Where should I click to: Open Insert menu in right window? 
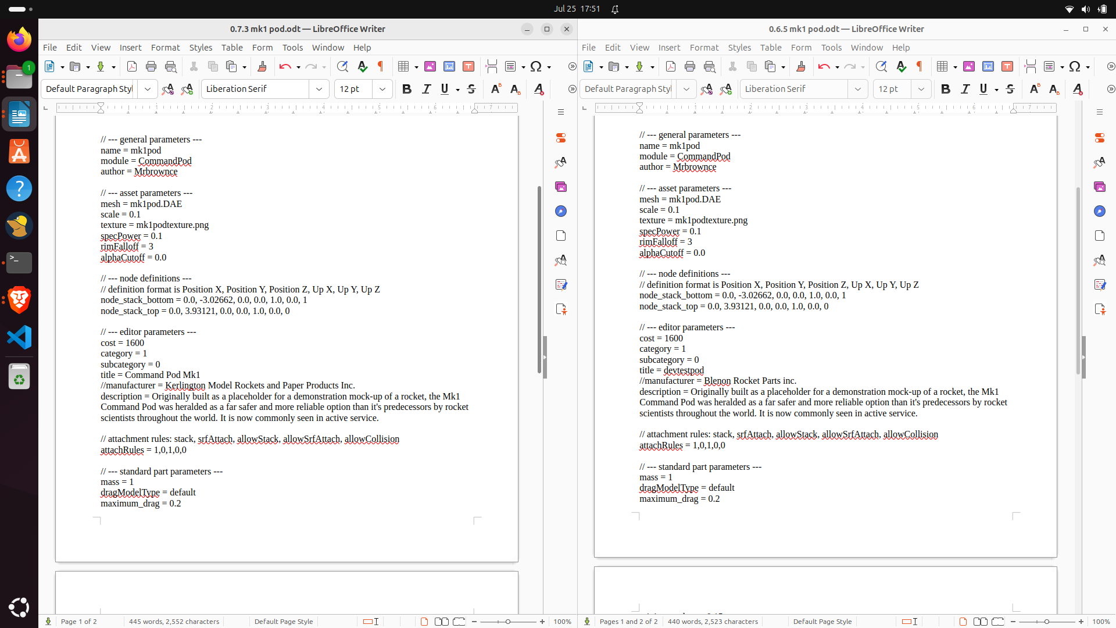[x=670, y=48]
